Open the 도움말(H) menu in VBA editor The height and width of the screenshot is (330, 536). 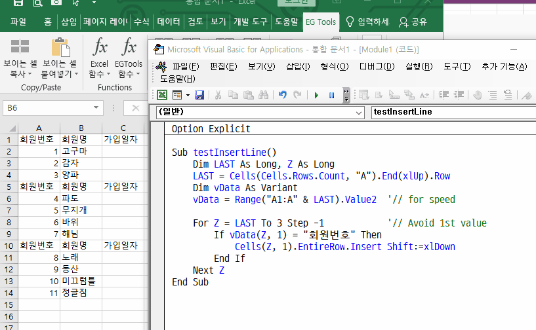click(x=177, y=79)
